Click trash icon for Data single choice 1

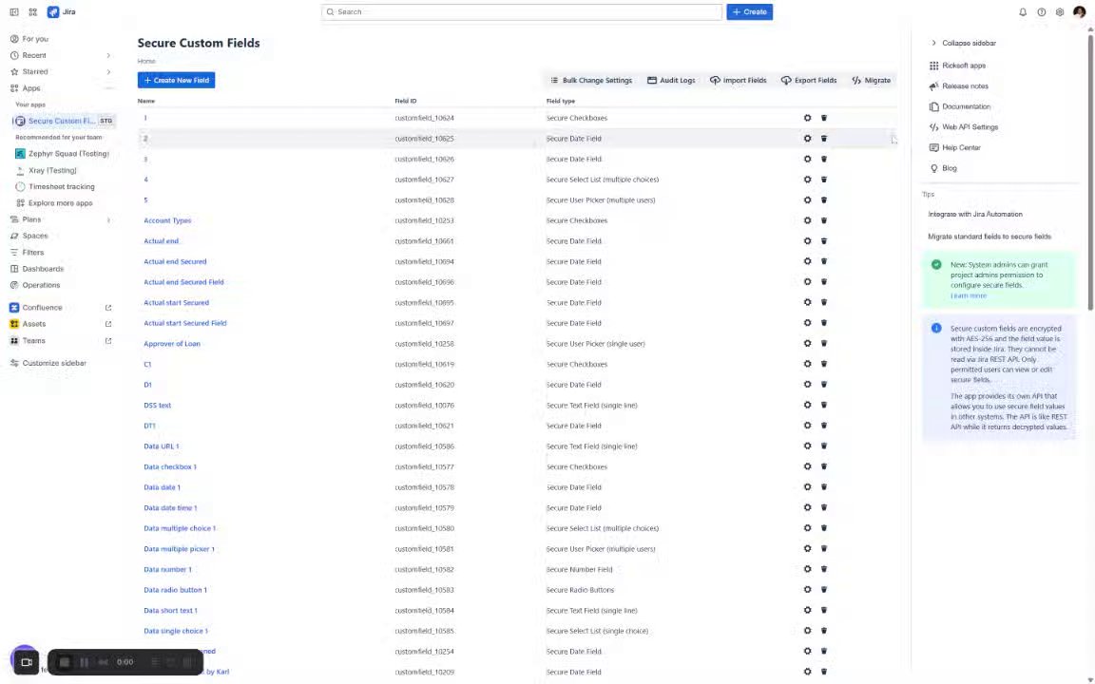[824, 631]
